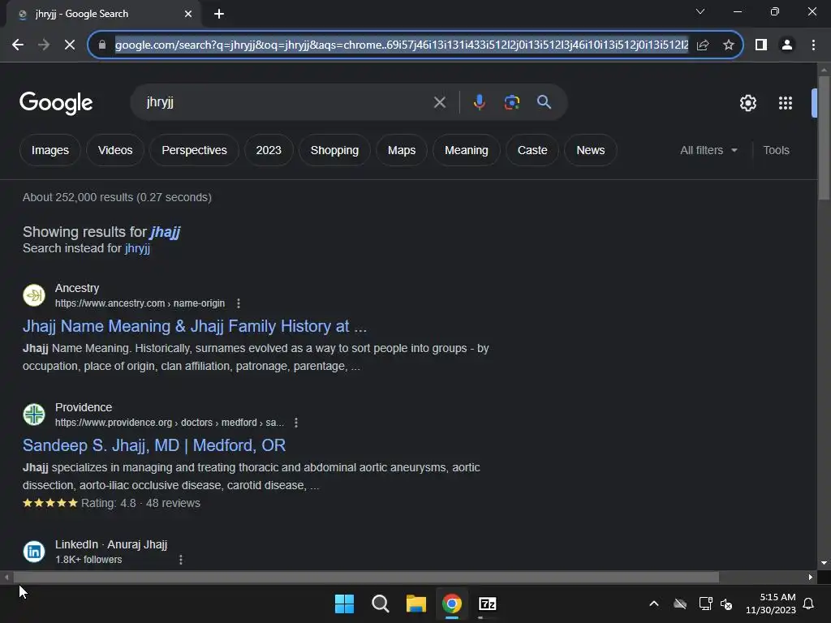Open the clock showing 5:15 AM
The image size is (831, 623).
tap(771, 604)
